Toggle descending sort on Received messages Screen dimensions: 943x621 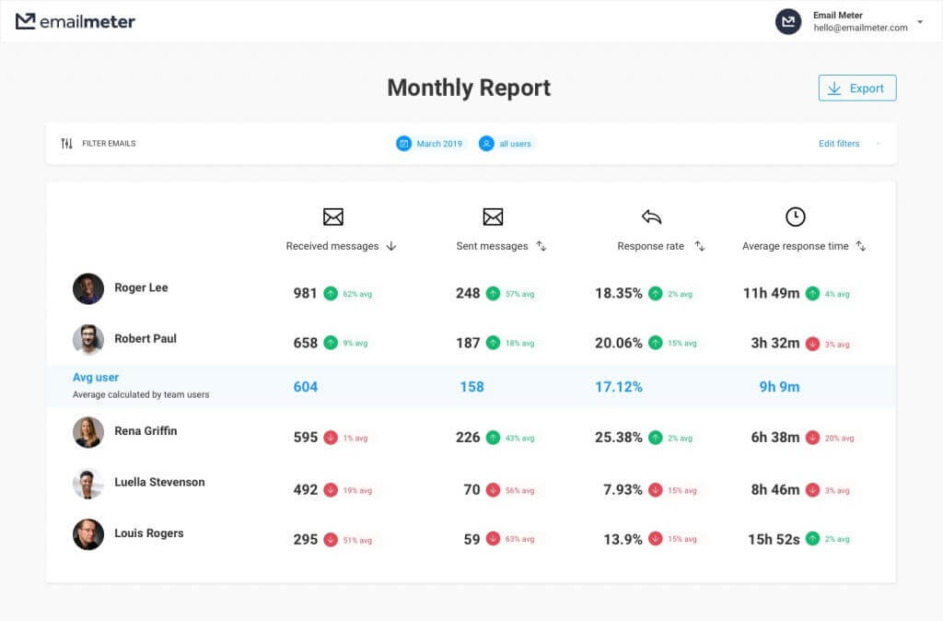point(390,246)
